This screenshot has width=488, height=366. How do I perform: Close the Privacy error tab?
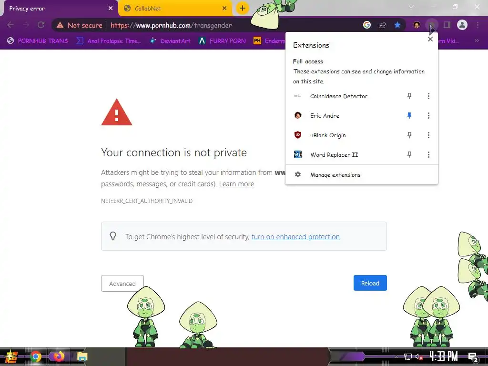tap(111, 9)
